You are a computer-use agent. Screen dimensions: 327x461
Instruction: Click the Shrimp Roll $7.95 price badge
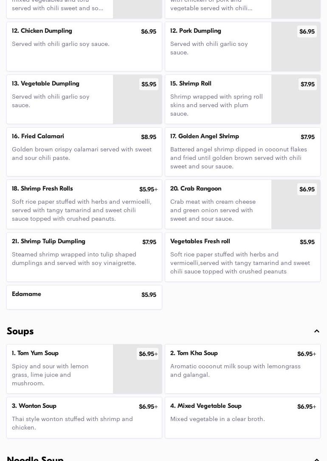coord(307,84)
